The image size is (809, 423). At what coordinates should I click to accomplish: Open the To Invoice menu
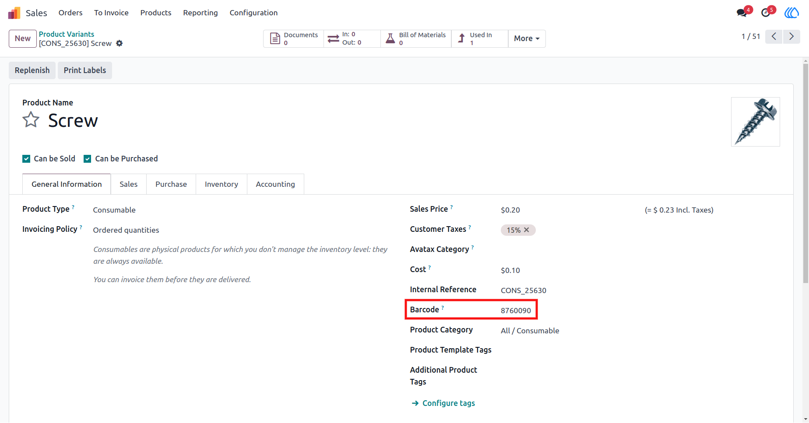[111, 13]
